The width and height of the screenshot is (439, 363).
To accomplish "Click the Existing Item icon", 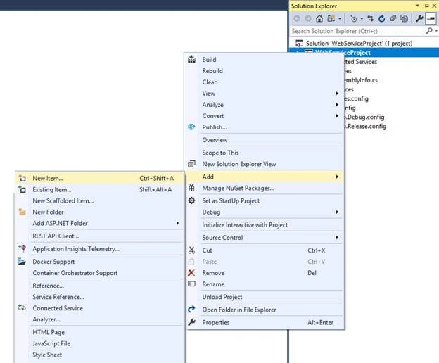I will point(22,189).
